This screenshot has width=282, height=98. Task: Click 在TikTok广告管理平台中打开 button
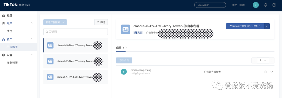pos(245,26)
